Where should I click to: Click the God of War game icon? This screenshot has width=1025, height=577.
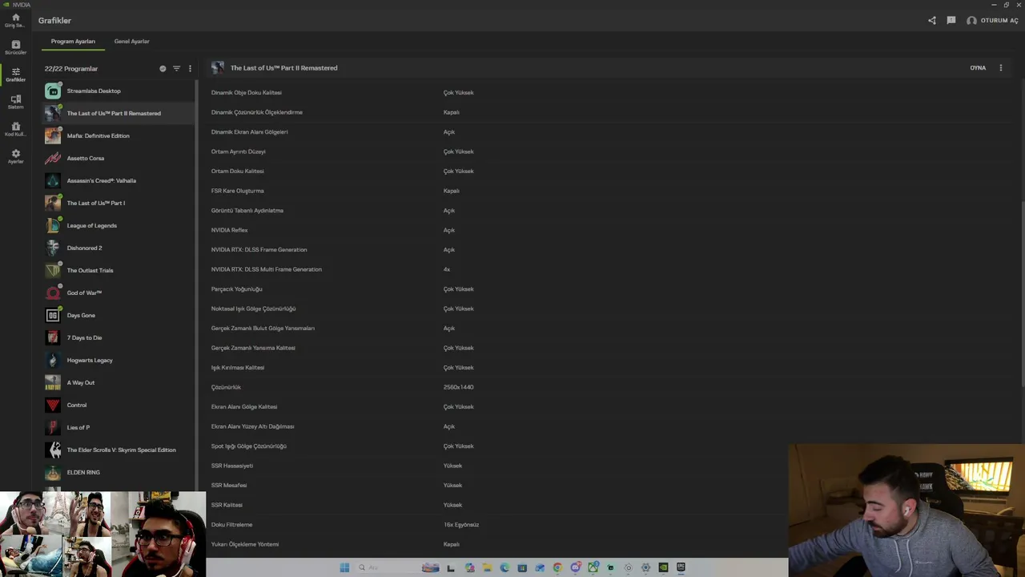[53, 293]
